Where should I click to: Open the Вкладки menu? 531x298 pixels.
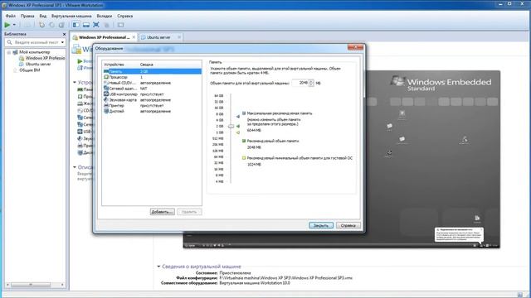(105, 16)
